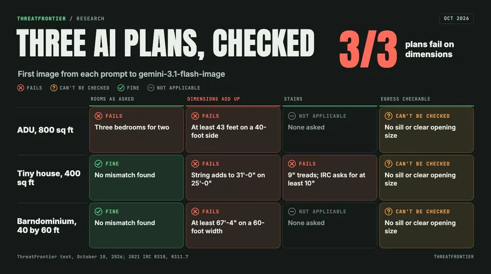Image resolution: width=491 pixels, height=274 pixels.
Task: Click question icon in Barndominium egress cell
Action: coord(389,212)
